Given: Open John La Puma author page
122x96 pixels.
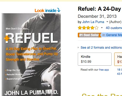Looking at the screenshot, I should pos(93,22).
